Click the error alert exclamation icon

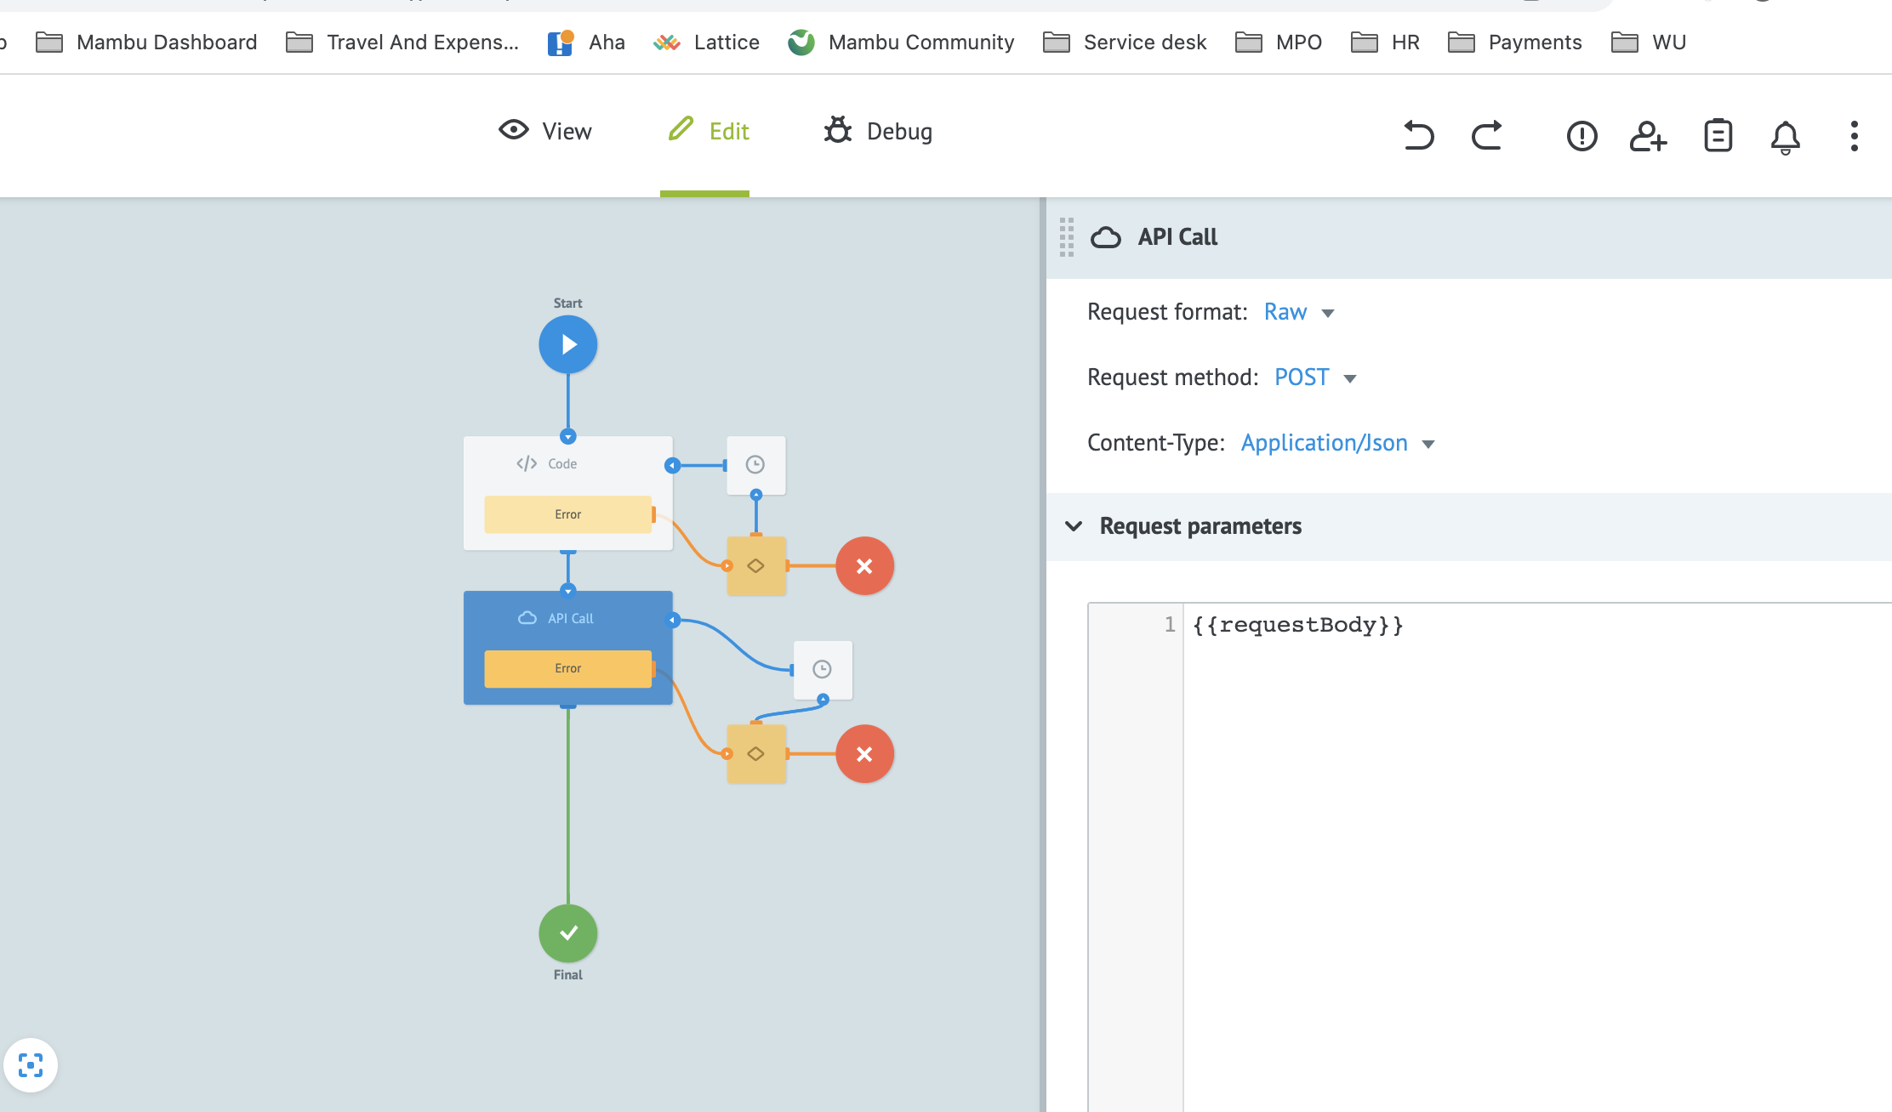[1581, 136]
